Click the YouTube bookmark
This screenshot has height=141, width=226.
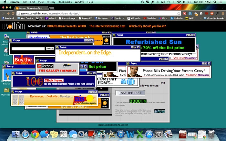[149, 18]
